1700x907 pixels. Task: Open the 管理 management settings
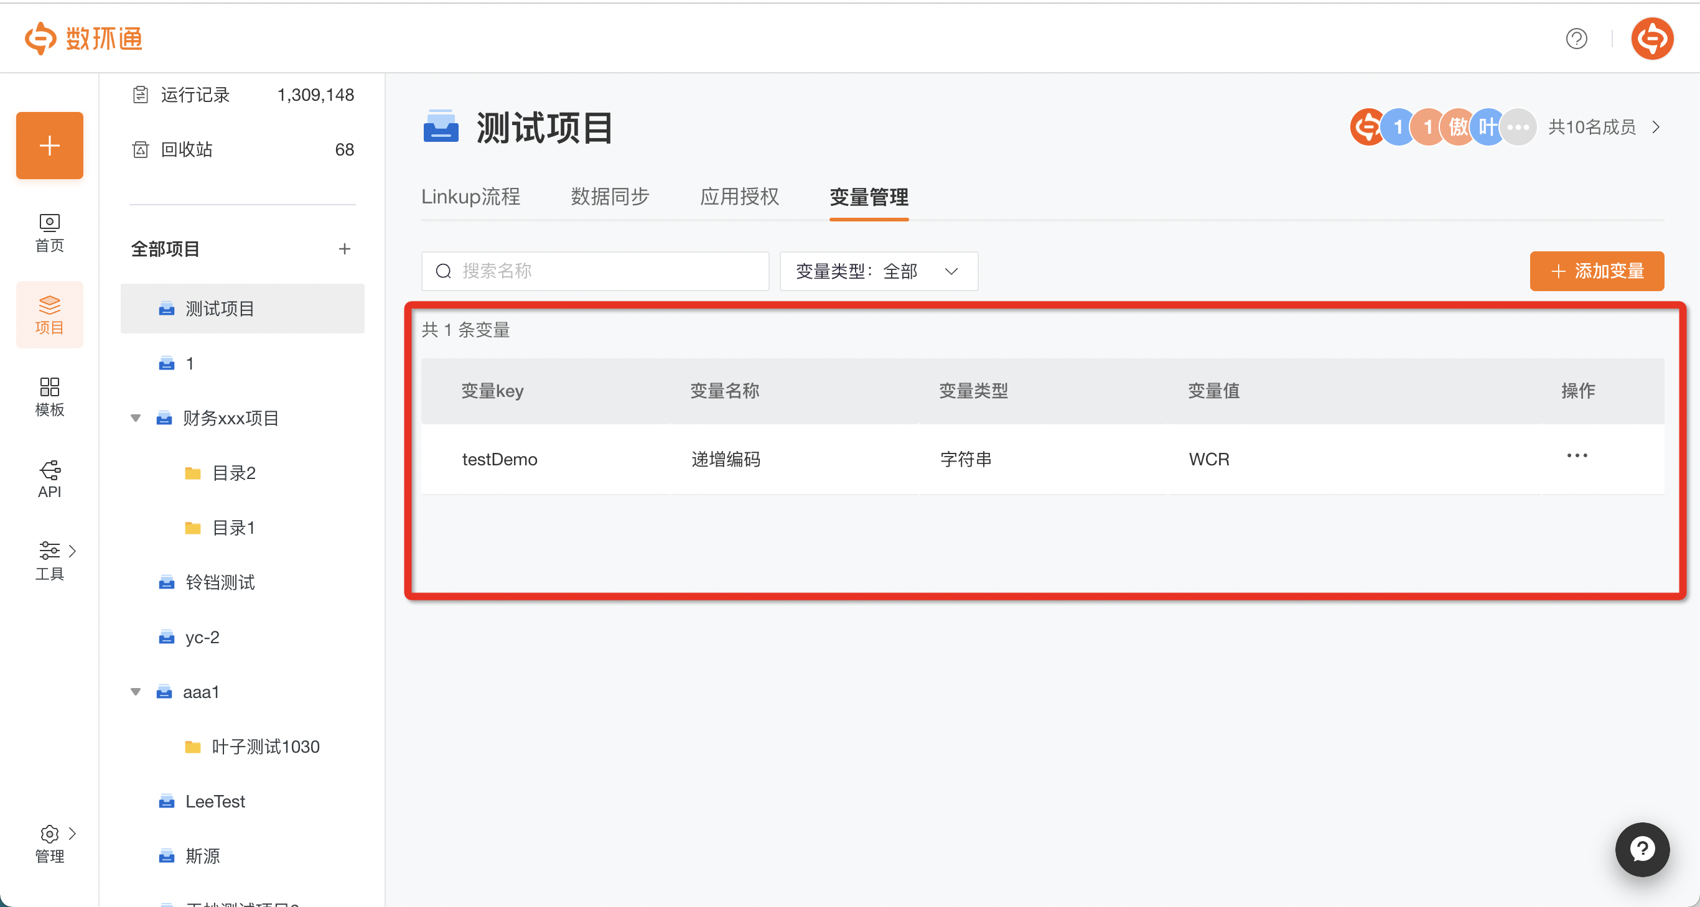click(49, 844)
